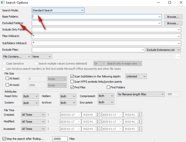Open the filename length filter dropdown
This screenshot has height=142, width=186.
coord(141,94)
